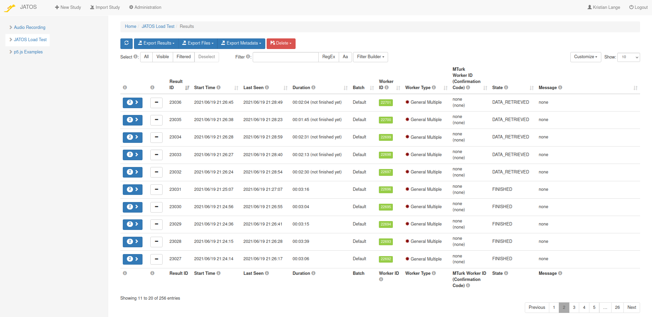Click the info icon beside Filter label
Viewport: 652px width, 317px height.
[x=248, y=56]
